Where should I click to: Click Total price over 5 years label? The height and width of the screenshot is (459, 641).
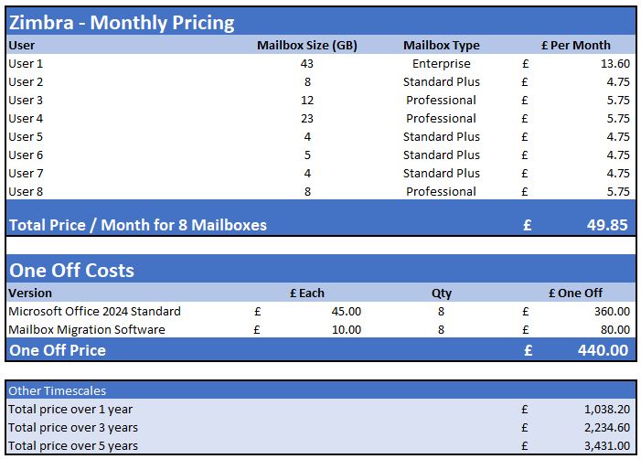pos(73,446)
